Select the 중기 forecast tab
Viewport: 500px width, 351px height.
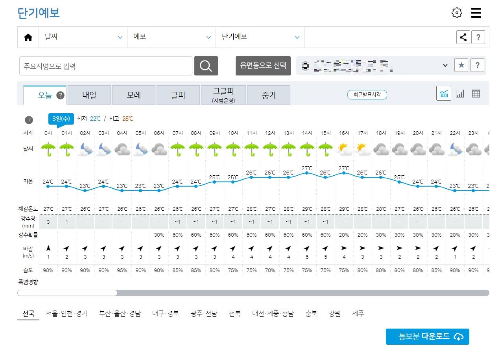click(269, 95)
